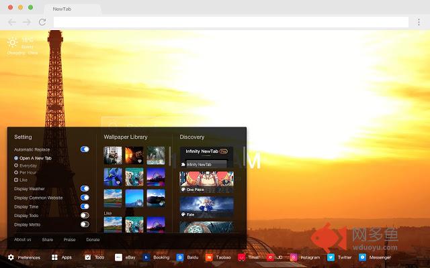Viewport: 430px width, 268px height.
Task: Click the weather sun icon
Action: tap(12, 42)
